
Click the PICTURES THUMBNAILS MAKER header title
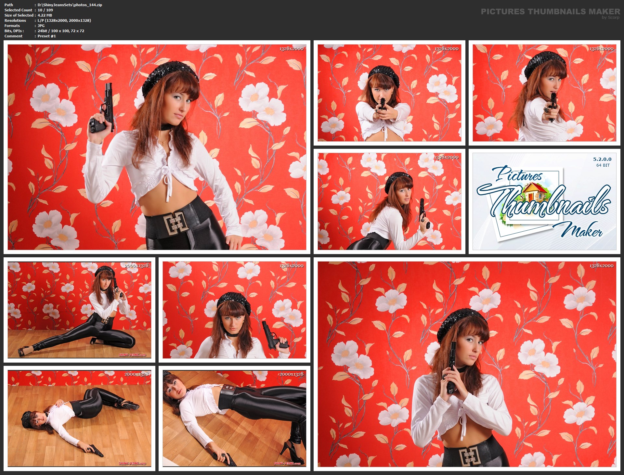point(551,12)
